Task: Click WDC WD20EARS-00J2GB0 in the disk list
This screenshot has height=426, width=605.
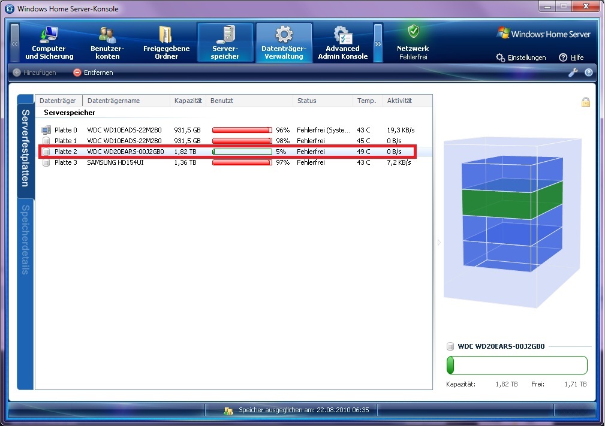Action: pos(125,152)
